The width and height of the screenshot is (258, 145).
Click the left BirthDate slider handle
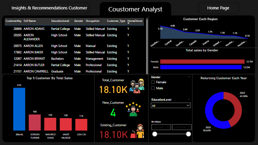tap(155, 134)
